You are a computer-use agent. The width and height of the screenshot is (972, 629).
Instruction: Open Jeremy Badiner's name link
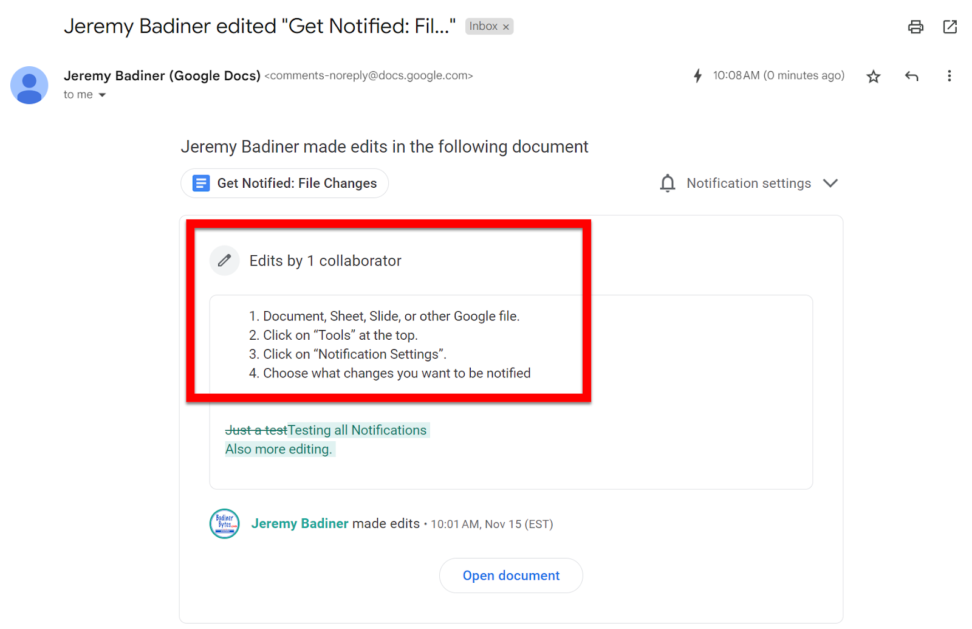(x=299, y=524)
